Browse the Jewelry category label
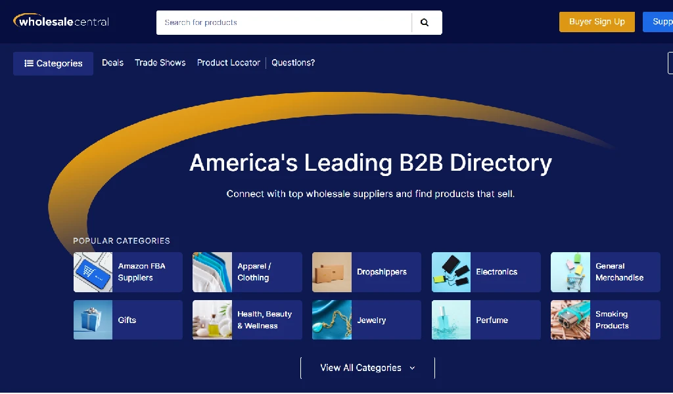Viewport: 673px width, 394px height. coord(371,320)
